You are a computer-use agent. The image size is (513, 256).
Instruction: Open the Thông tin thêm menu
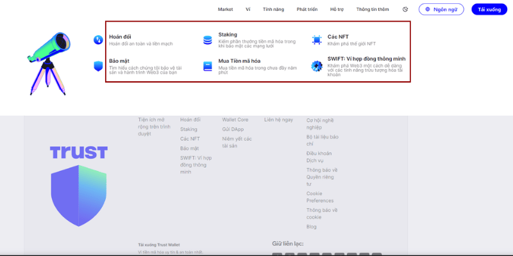point(373,10)
